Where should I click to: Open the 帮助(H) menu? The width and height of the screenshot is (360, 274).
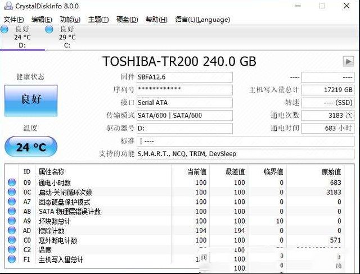click(156, 20)
